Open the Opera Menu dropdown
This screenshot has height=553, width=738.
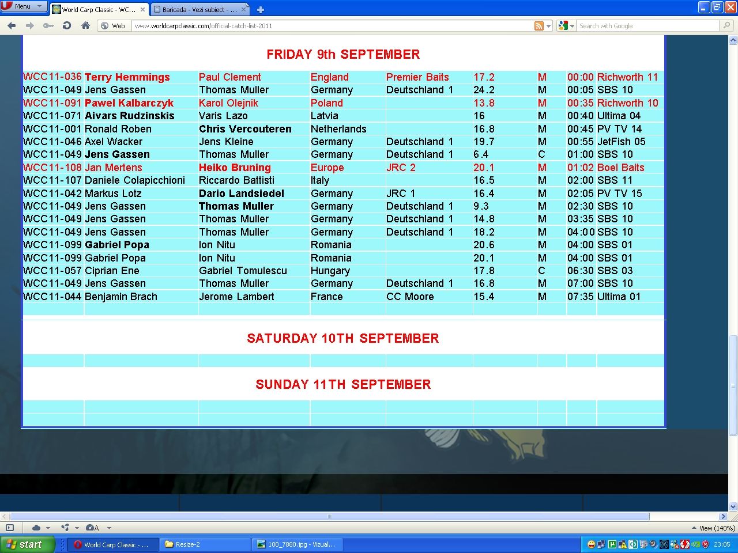tap(23, 6)
